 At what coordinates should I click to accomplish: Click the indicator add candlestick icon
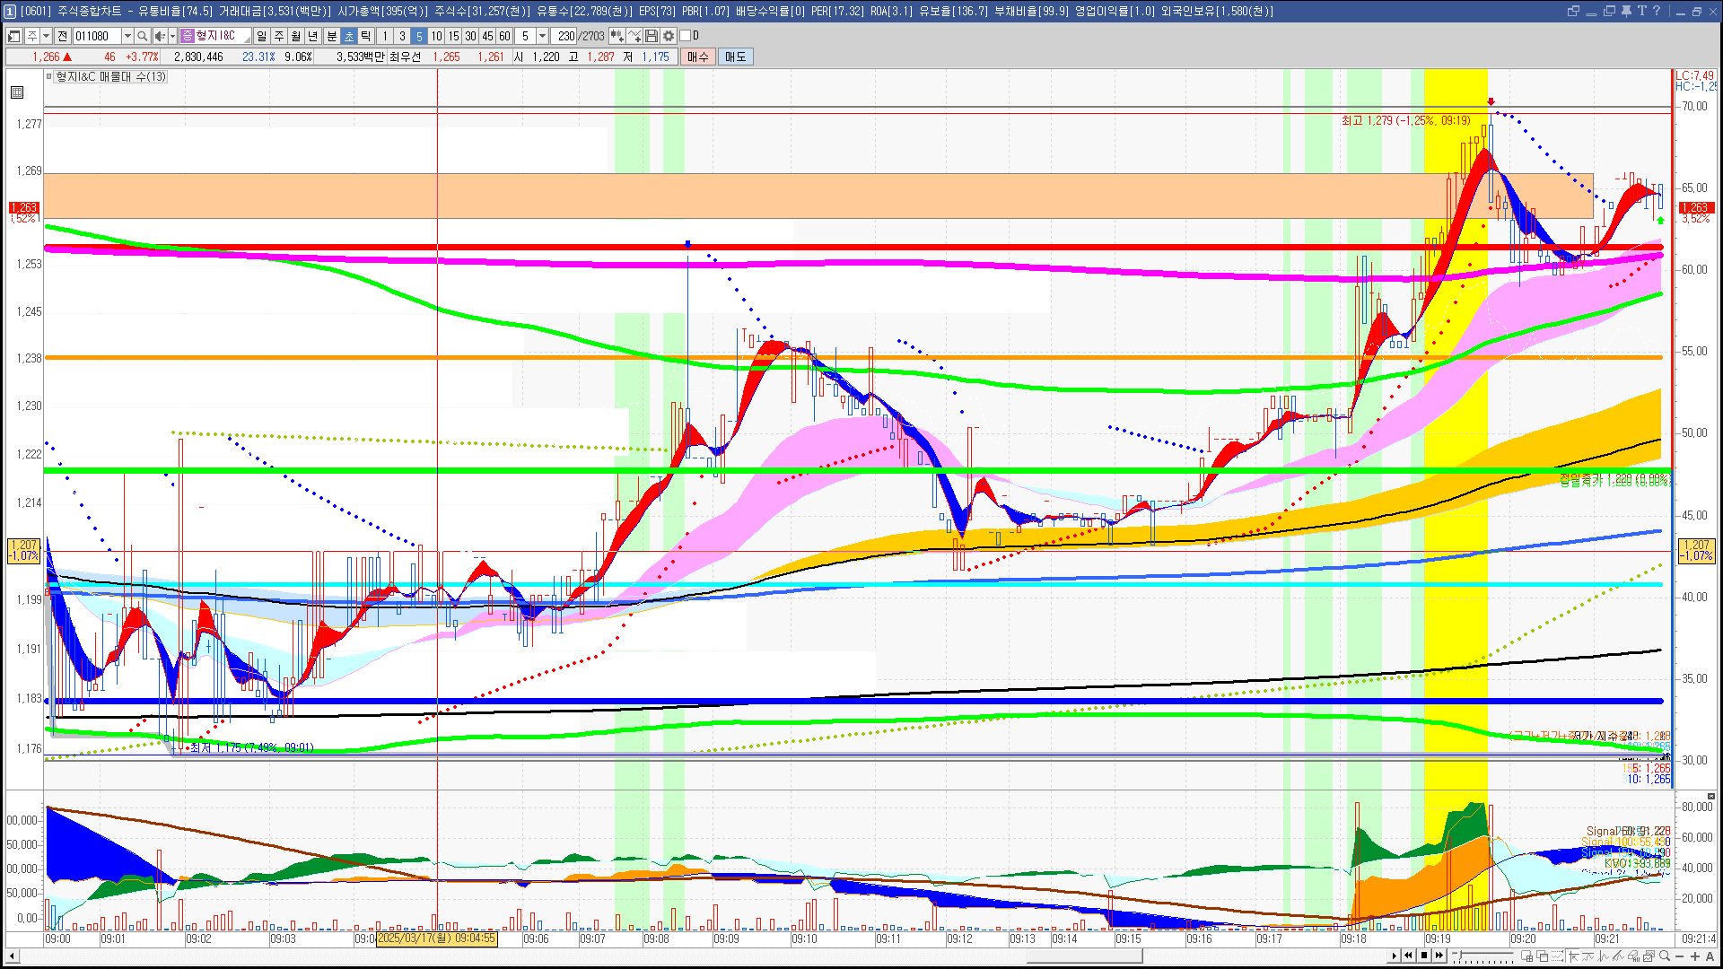click(617, 36)
